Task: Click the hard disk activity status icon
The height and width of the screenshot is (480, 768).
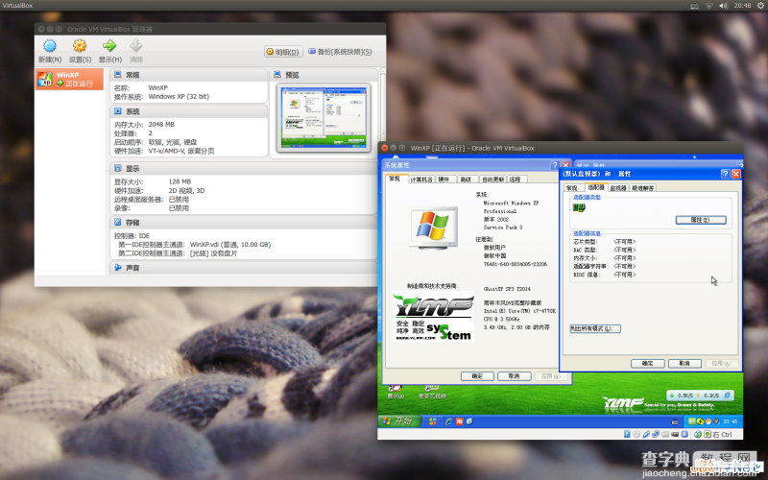Action: (x=627, y=435)
